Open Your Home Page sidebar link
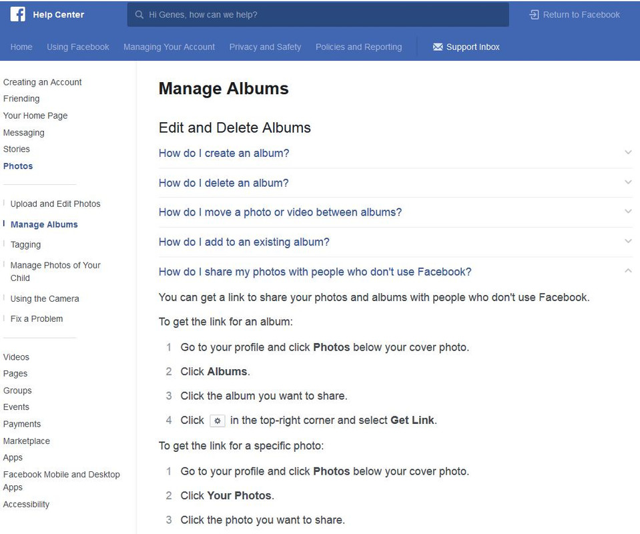Image resolution: width=640 pixels, height=534 pixels. pyautogui.click(x=35, y=115)
